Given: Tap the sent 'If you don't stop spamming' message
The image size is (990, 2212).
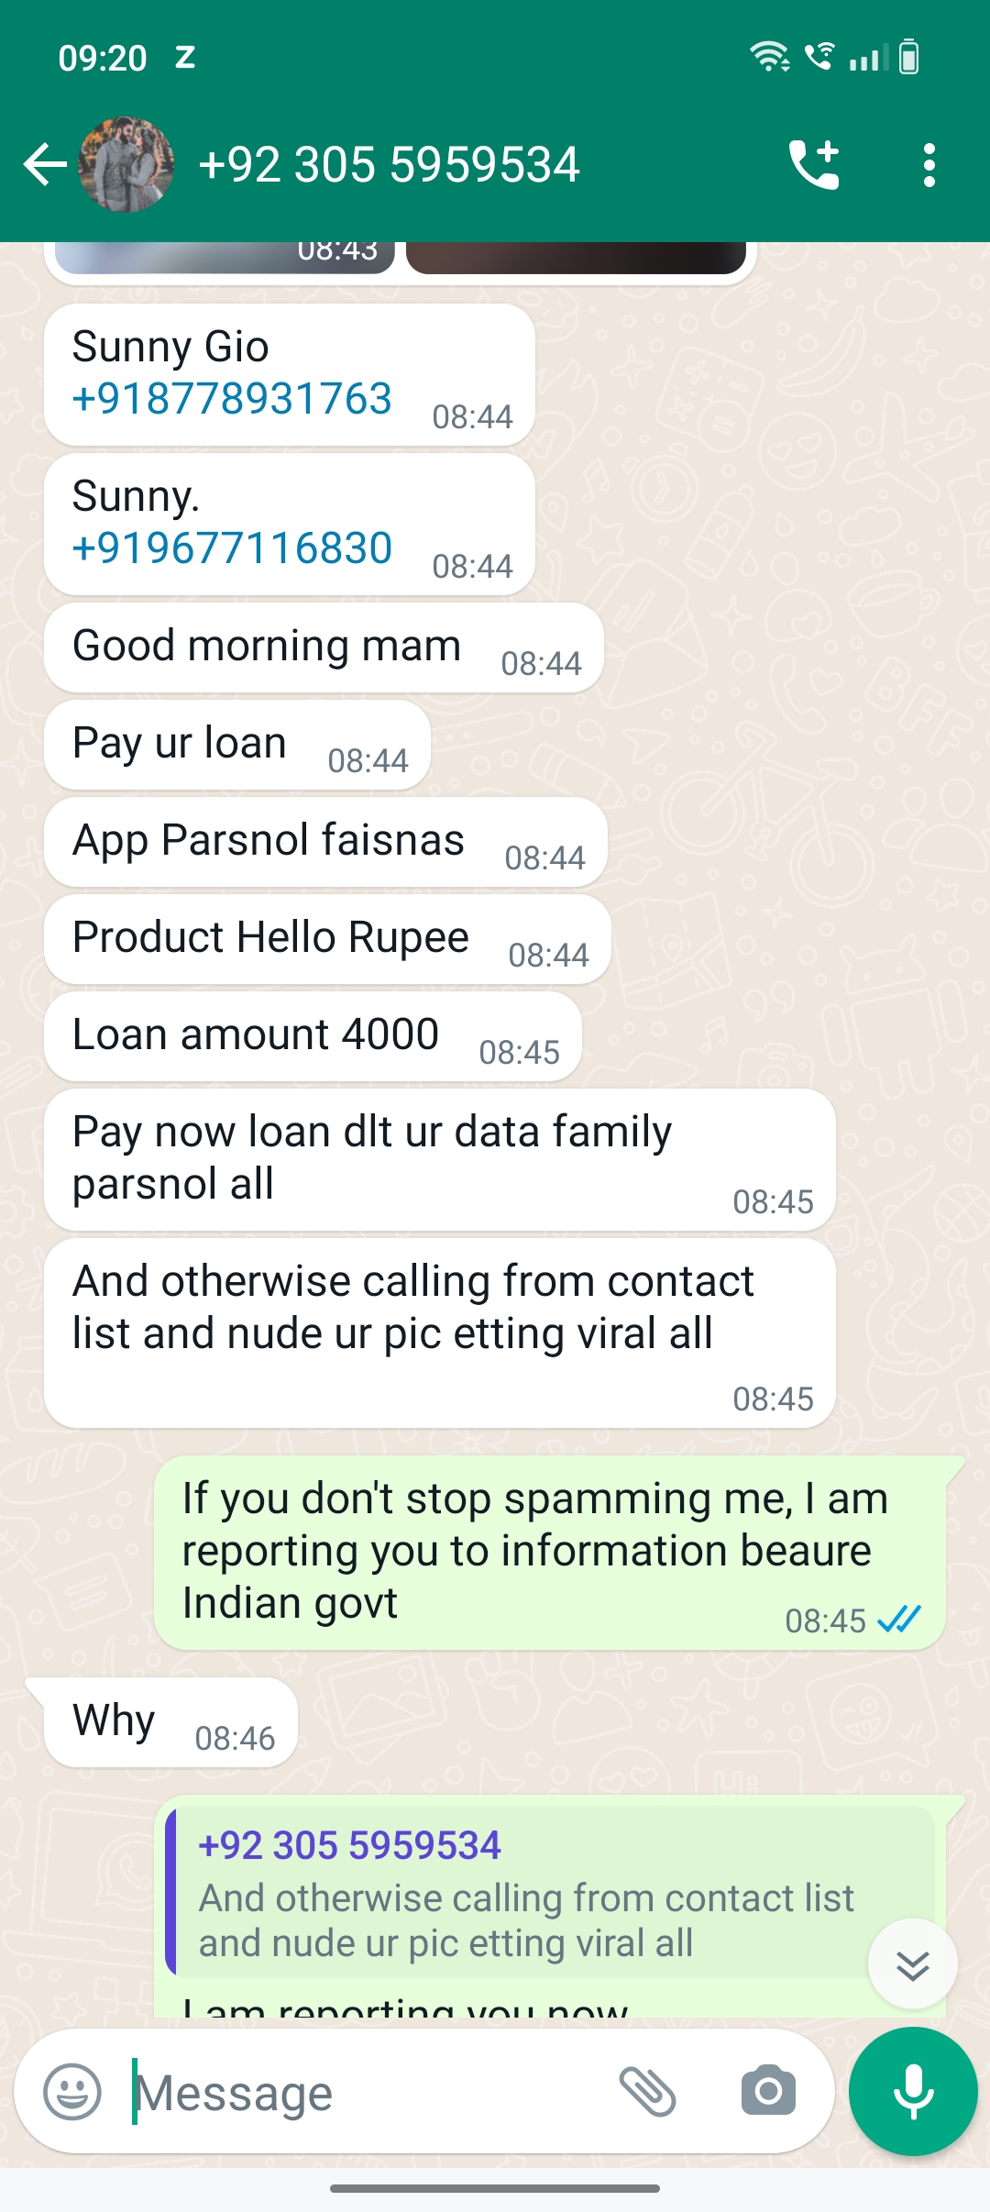Looking at the screenshot, I should pyautogui.click(x=550, y=1552).
